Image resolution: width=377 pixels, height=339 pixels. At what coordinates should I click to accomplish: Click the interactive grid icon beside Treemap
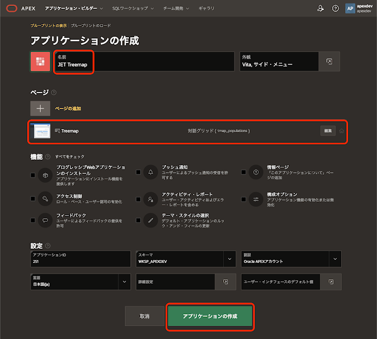coord(57,131)
